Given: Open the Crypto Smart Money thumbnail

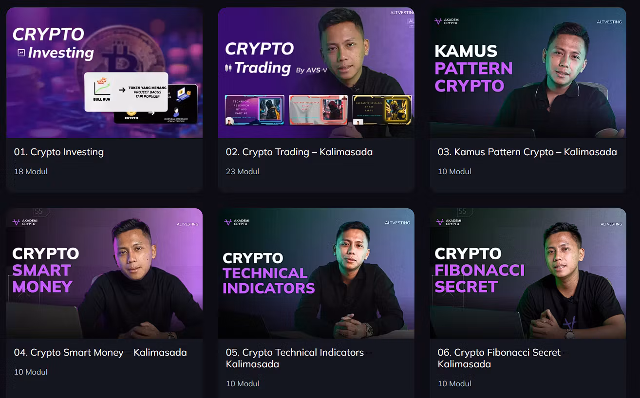Looking at the screenshot, I should (104, 273).
